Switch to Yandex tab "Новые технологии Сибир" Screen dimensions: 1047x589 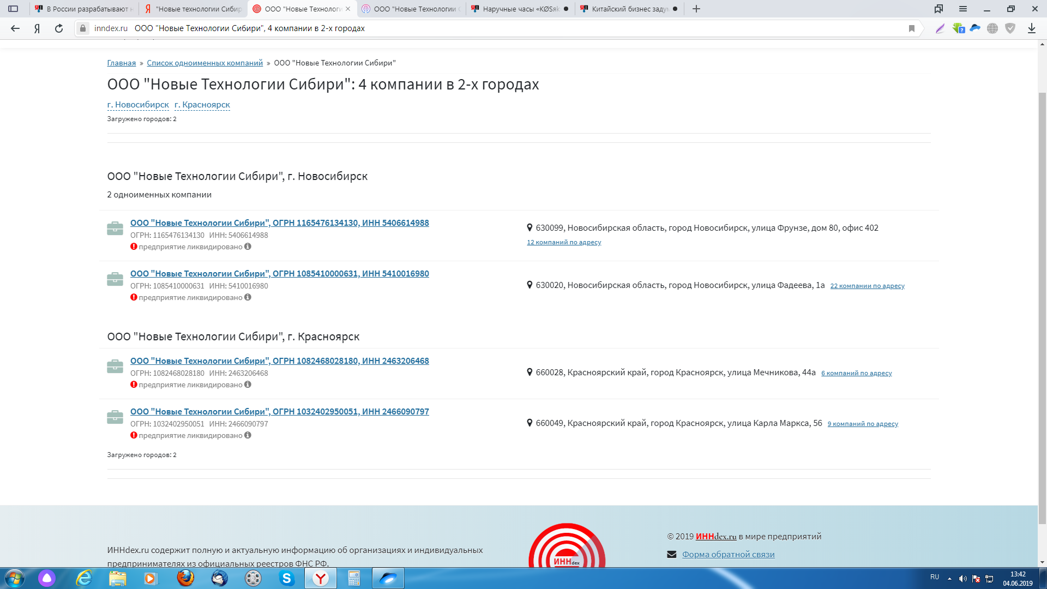[194, 9]
